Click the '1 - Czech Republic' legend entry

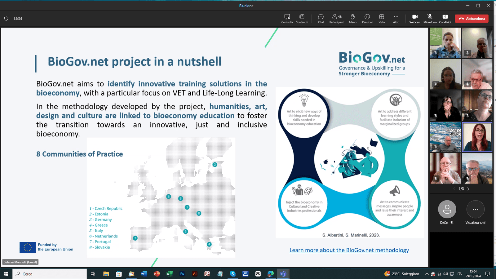106,209
